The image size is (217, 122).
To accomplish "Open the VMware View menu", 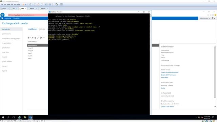I will 8,4.
